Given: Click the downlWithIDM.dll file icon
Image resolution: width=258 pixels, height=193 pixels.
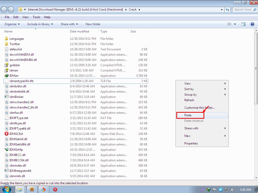Looking at the screenshot, I should click(x=6, y=55).
